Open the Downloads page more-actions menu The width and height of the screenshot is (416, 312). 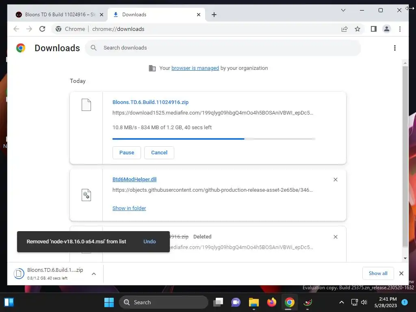tap(395, 48)
